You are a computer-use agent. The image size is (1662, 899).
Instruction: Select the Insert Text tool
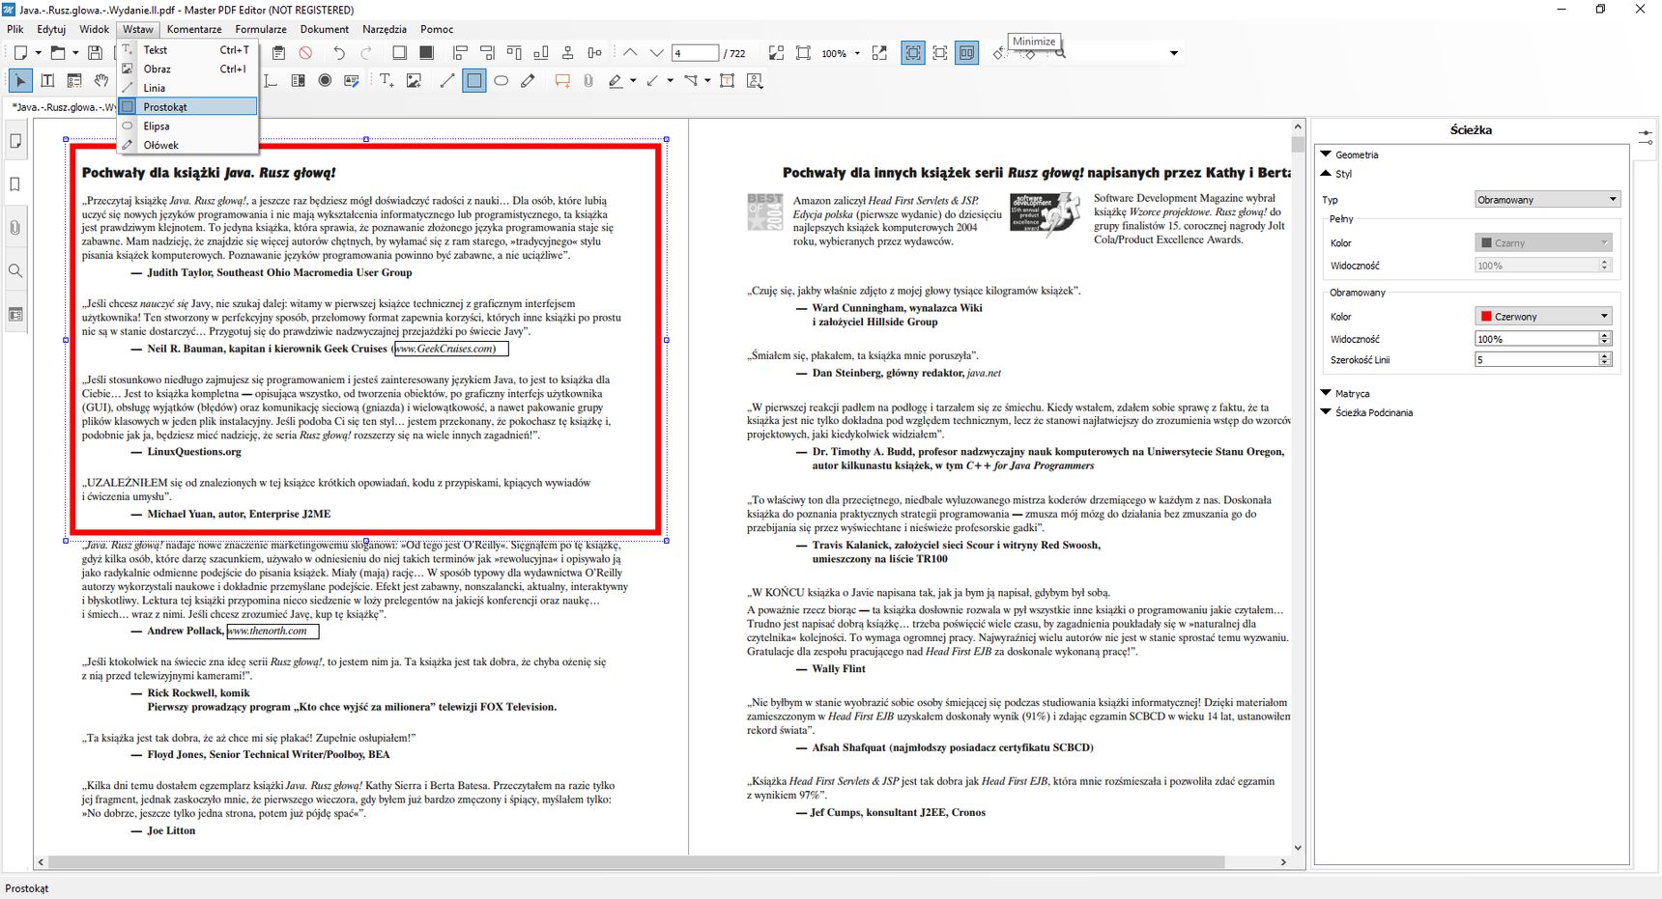point(387,81)
